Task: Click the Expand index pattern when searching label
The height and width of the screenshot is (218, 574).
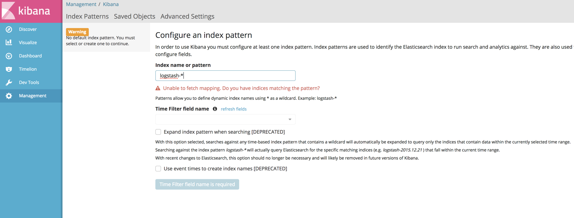Action: (224, 132)
